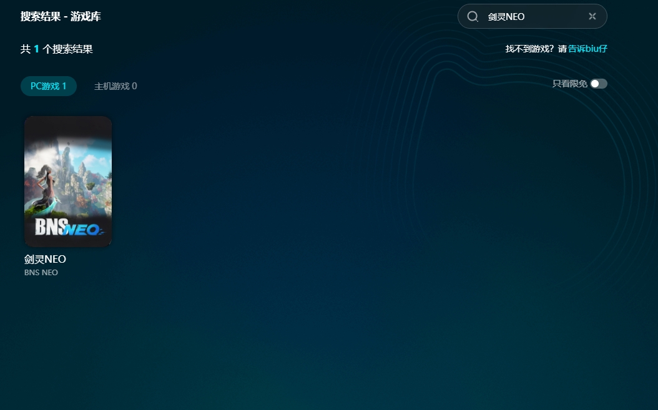Focus the search field containing 剑灵NEO
This screenshot has width=658, height=410.
[532, 16]
